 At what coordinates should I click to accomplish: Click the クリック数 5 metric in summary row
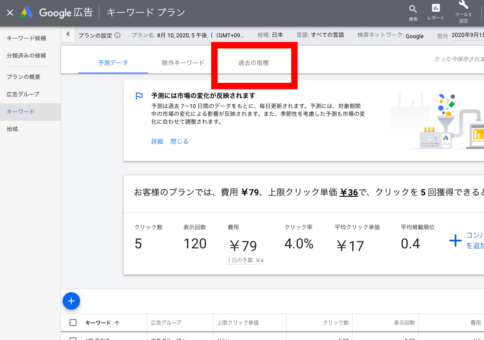click(x=148, y=238)
